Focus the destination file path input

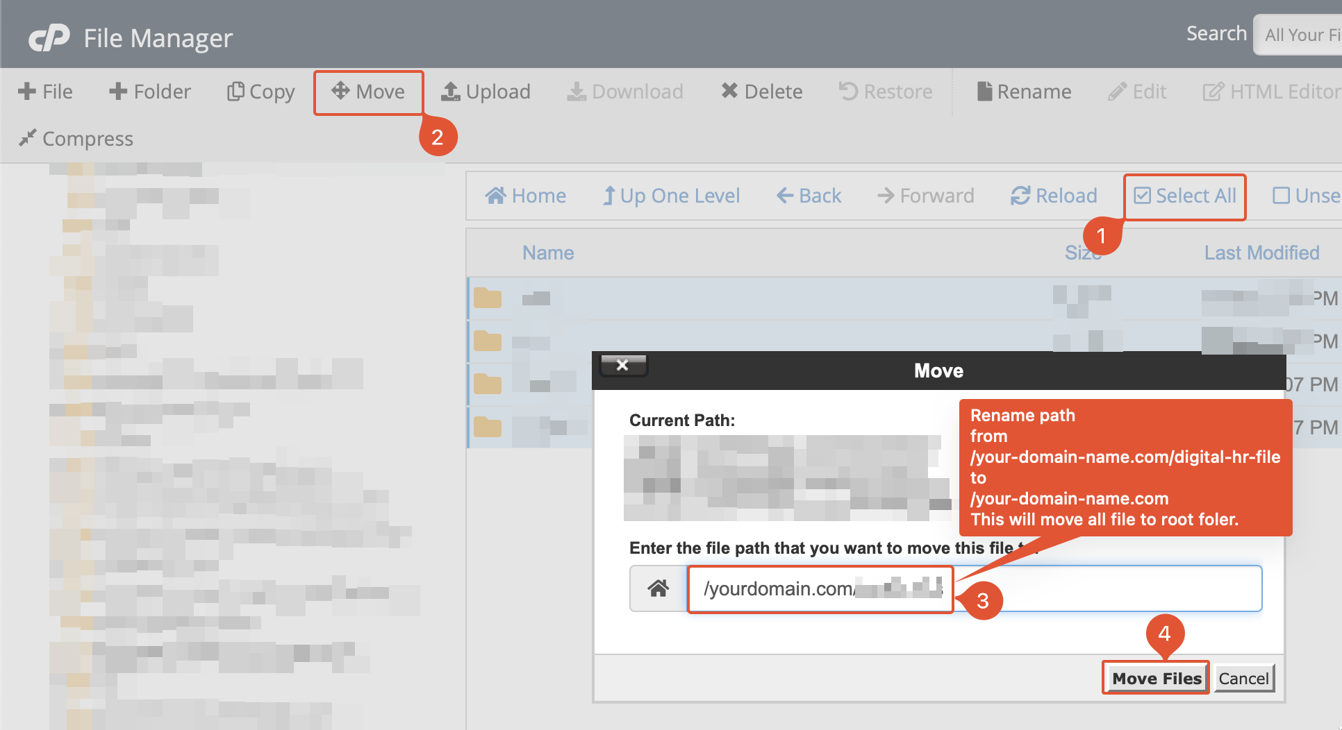[x=975, y=588]
